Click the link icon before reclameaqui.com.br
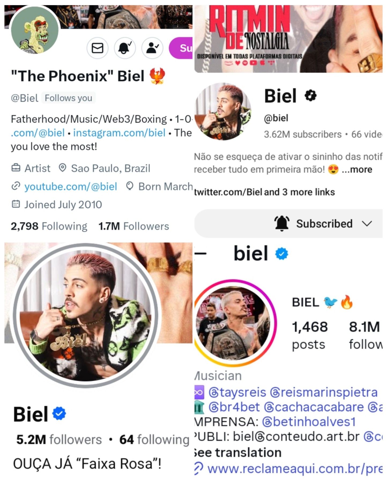The width and height of the screenshot is (387, 483). click(x=199, y=469)
